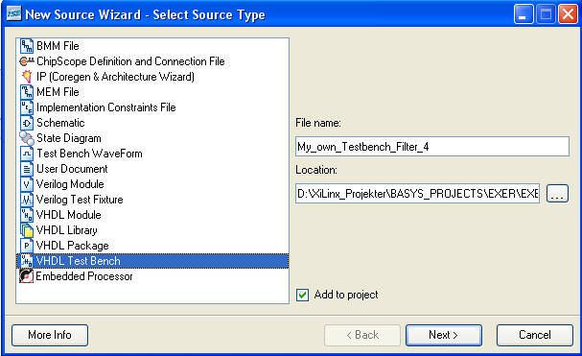The height and width of the screenshot is (356, 582).
Task: Select the Test Bench WaveForm icon
Action: (x=27, y=154)
